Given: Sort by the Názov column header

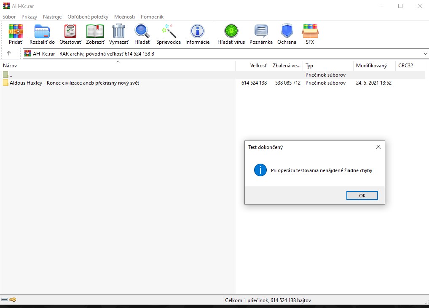Looking at the screenshot, I should (118, 66).
